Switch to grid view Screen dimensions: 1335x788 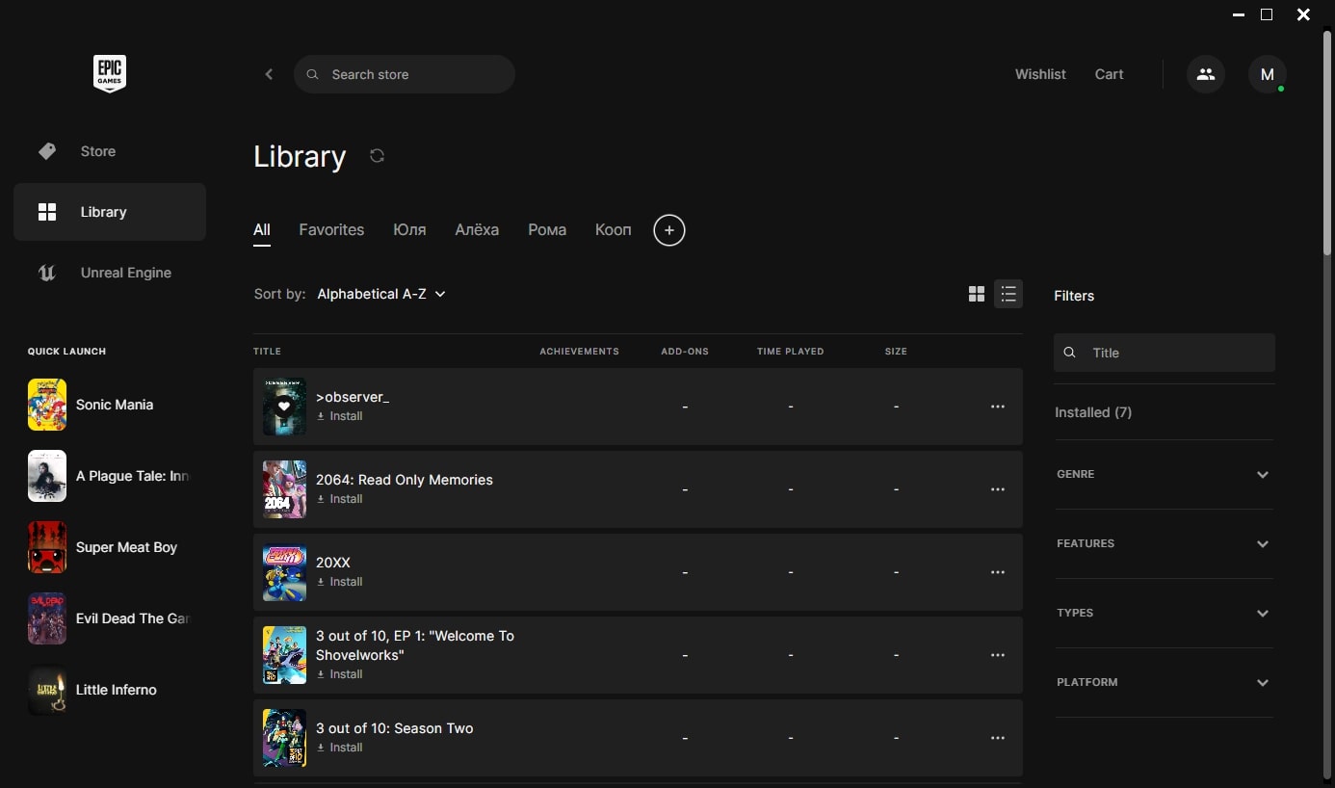click(977, 294)
